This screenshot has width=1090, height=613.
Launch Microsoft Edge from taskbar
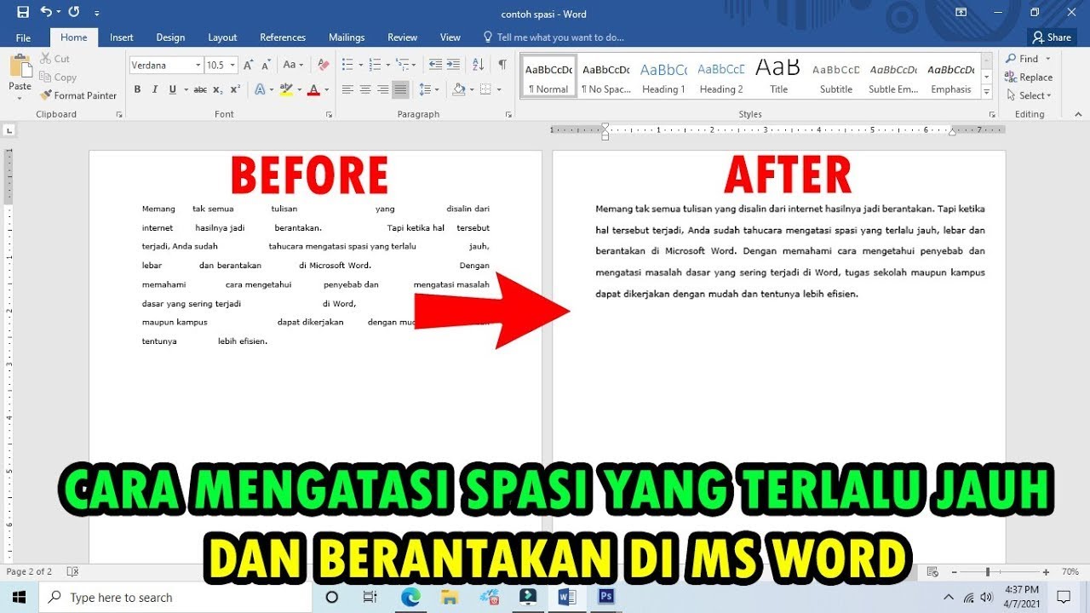pos(410,597)
